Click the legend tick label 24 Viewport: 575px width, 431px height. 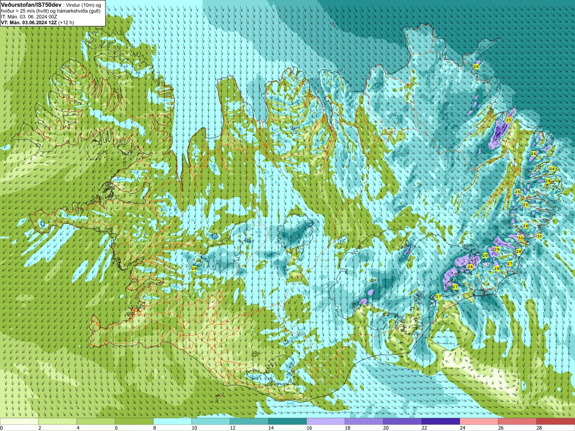(463, 428)
